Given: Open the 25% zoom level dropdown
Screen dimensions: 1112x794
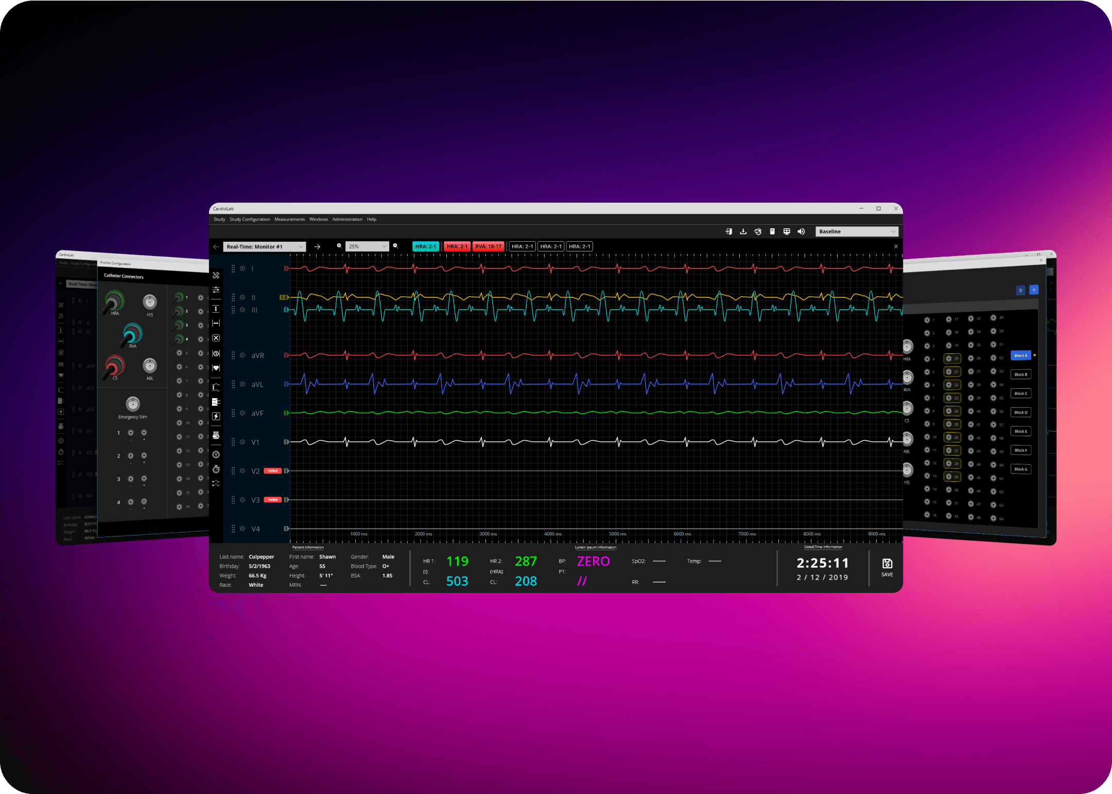Looking at the screenshot, I should (x=367, y=246).
